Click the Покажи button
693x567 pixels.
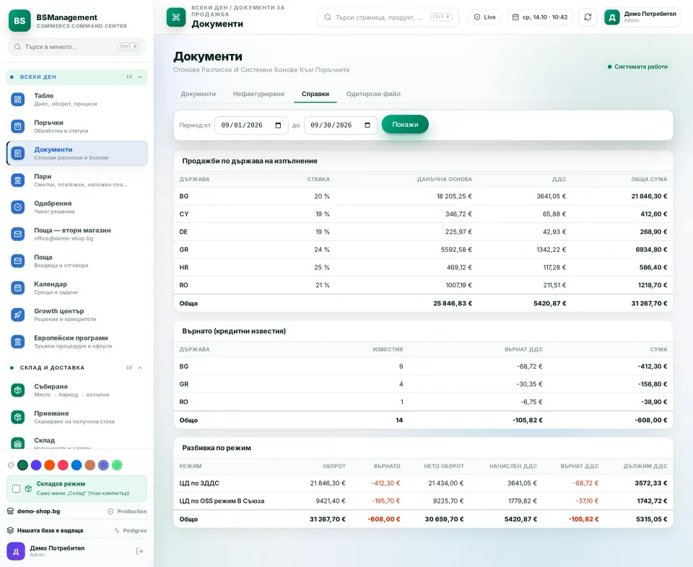point(405,125)
